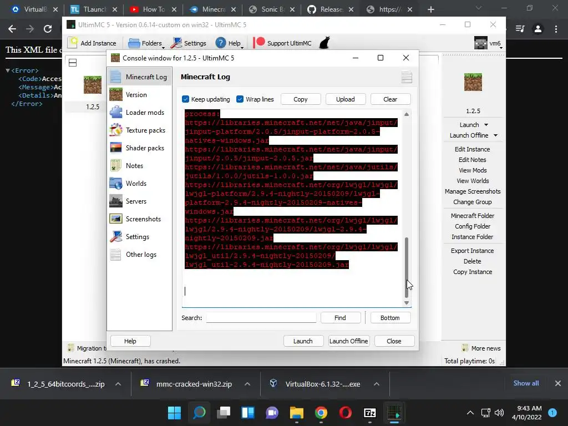568x426 pixels.
Task: Click Export Instance in right panel
Action: [x=473, y=251]
